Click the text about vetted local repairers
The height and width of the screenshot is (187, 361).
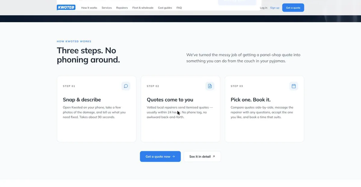click(x=180, y=112)
